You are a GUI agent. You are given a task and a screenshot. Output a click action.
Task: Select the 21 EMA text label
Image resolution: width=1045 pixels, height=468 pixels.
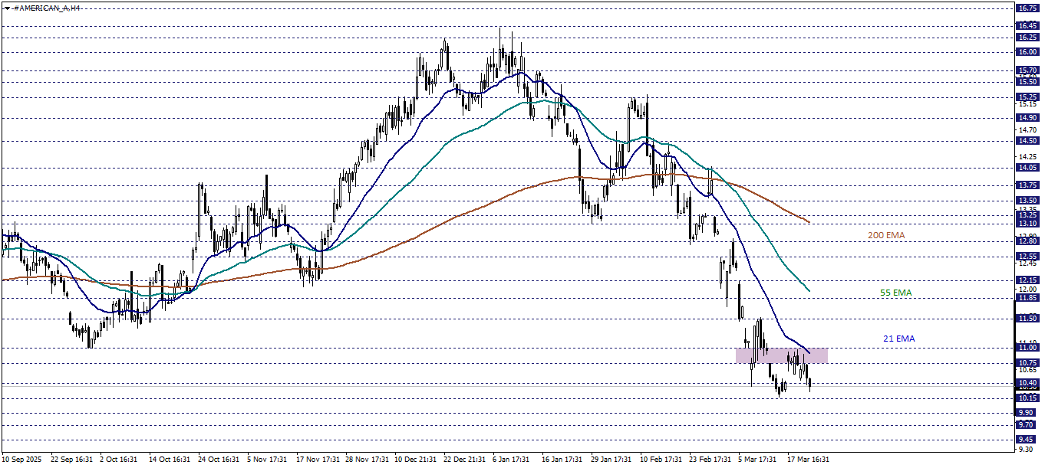[x=898, y=338]
